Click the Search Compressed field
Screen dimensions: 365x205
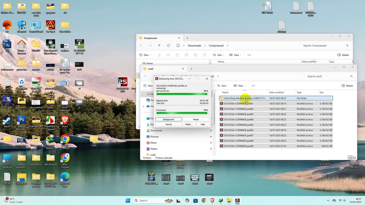point(326,46)
